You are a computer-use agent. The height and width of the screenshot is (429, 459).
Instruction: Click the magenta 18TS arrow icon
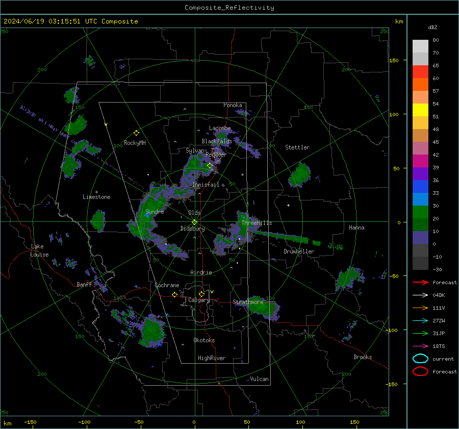[420, 346]
